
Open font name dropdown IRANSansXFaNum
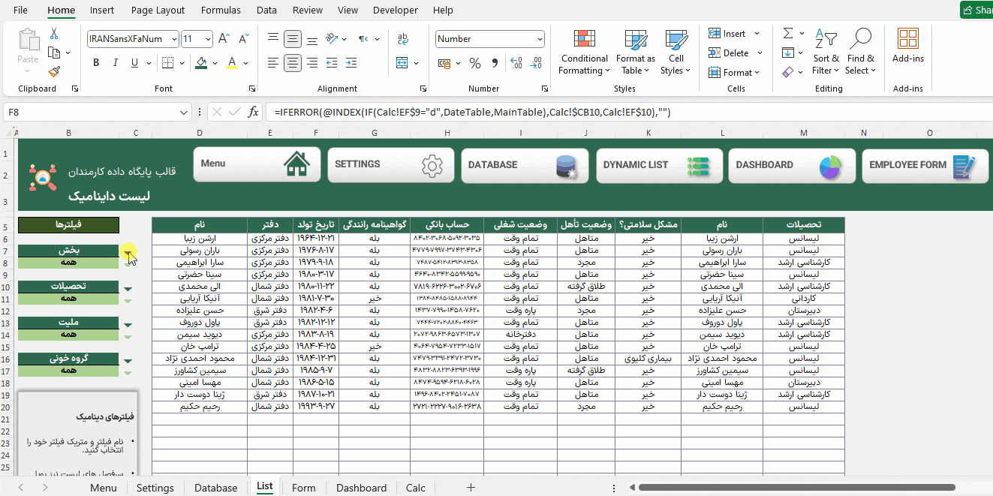(174, 39)
